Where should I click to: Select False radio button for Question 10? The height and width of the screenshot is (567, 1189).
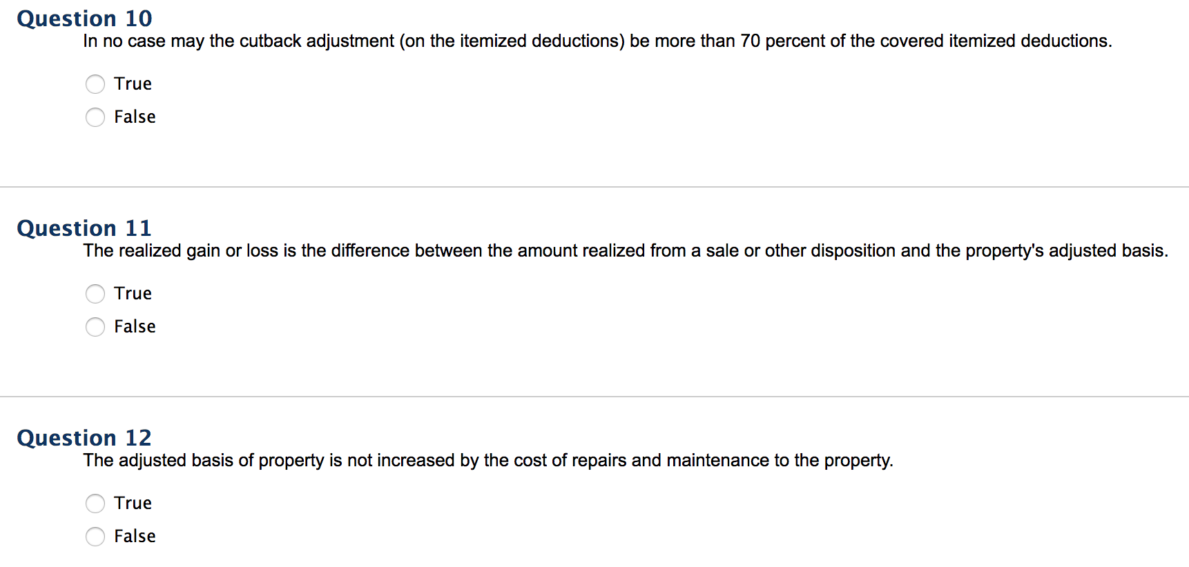pos(95,117)
